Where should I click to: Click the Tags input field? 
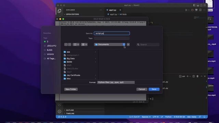pos(112,38)
